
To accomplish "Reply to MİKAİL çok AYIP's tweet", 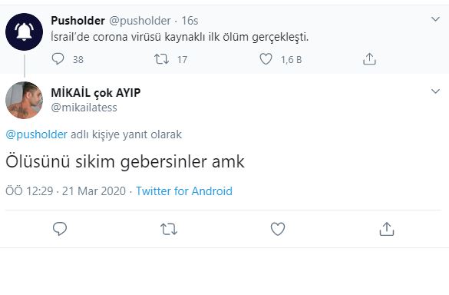I will coord(60,229).
